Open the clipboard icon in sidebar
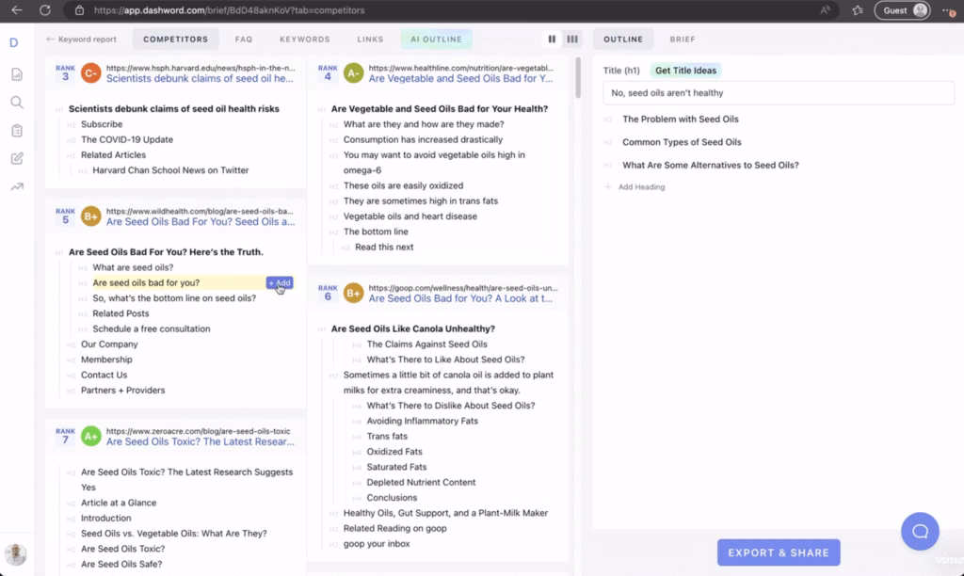The image size is (964, 576). (17, 130)
